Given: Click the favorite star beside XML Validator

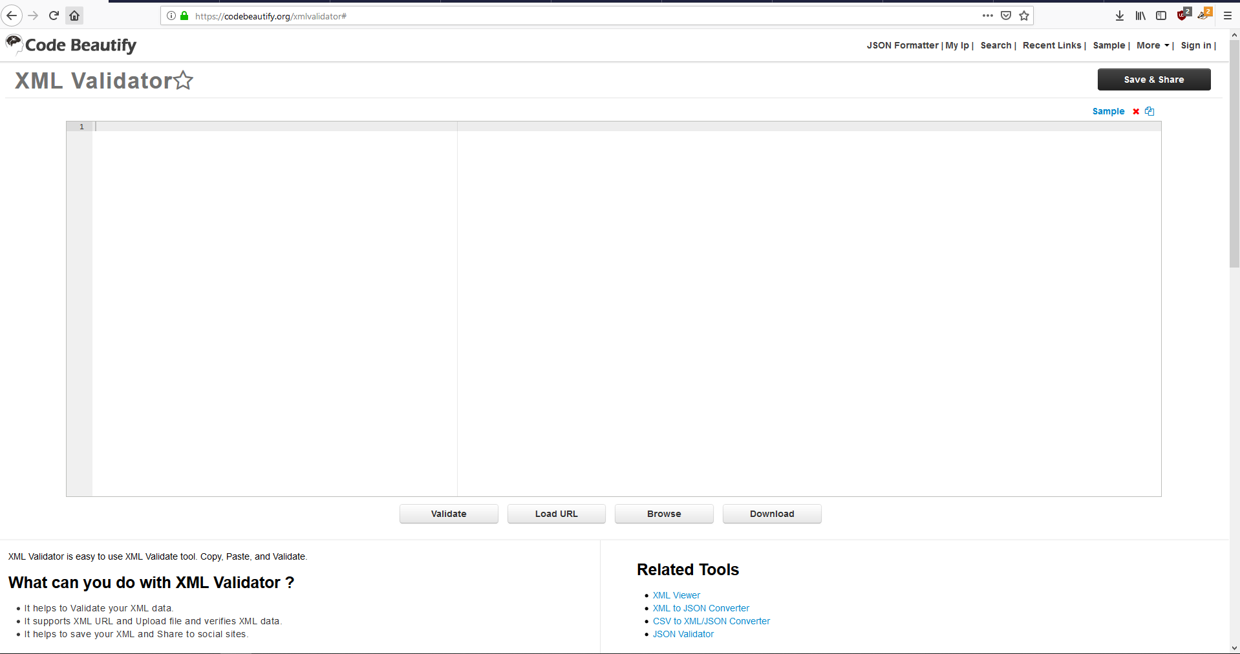Looking at the screenshot, I should pos(184,80).
